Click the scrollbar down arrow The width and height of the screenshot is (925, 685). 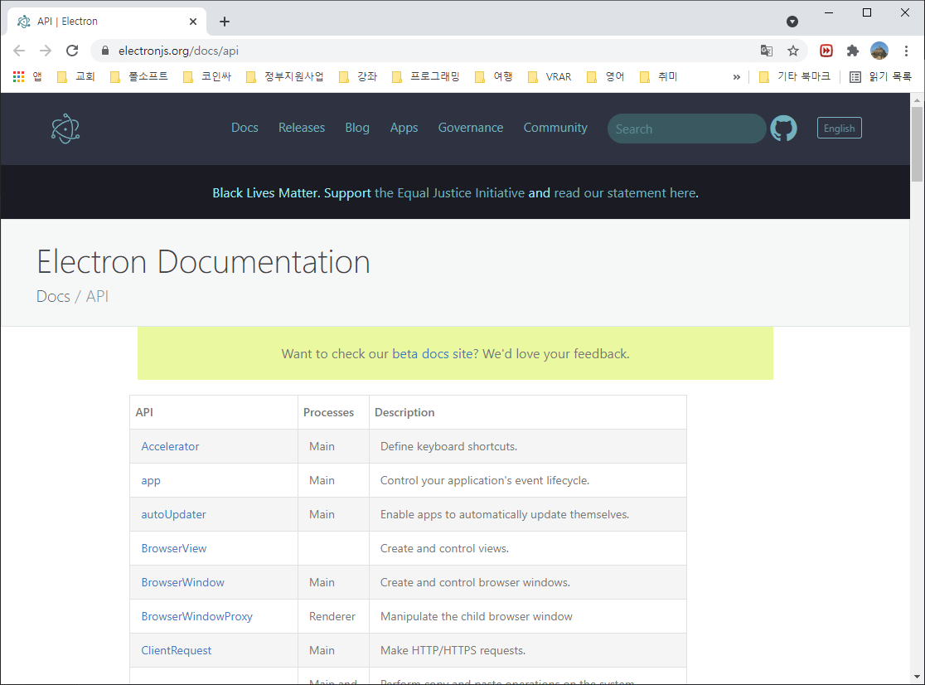point(917,678)
